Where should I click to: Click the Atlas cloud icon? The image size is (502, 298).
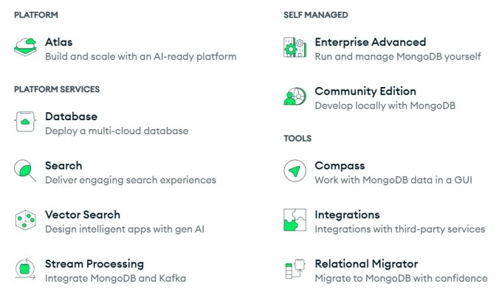pyautogui.click(x=25, y=47)
